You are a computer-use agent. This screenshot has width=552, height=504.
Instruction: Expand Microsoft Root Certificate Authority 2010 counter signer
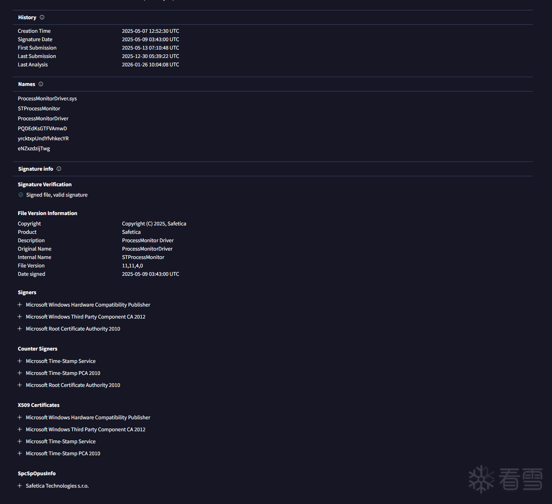pos(20,385)
